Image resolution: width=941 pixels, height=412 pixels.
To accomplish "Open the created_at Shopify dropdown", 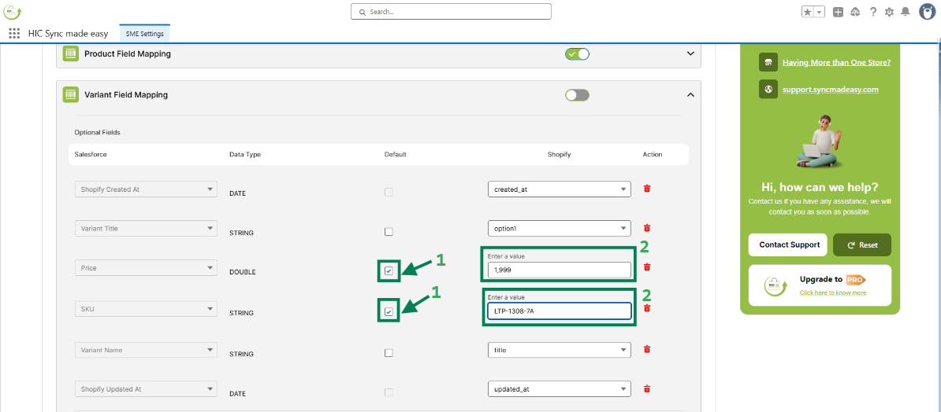I will click(x=560, y=189).
